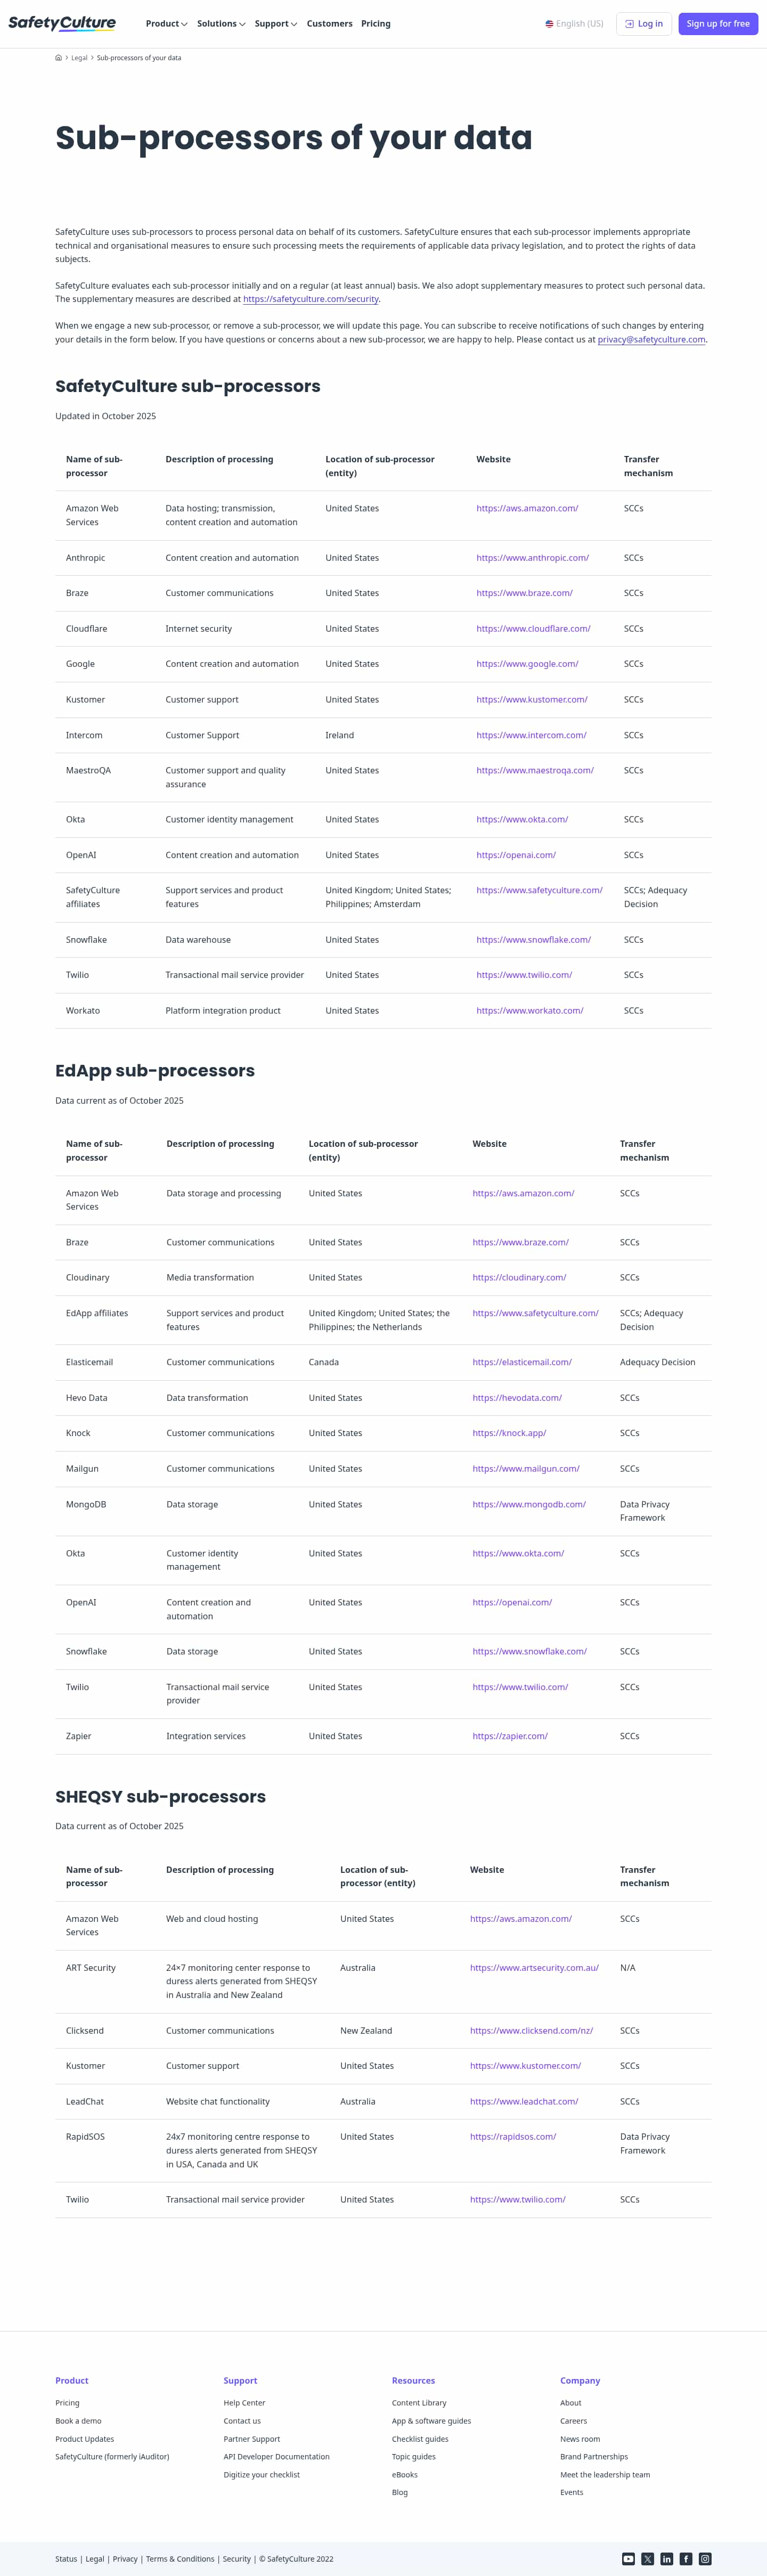
Task: Open the Instagram social icon
Action: point(705,2558)
